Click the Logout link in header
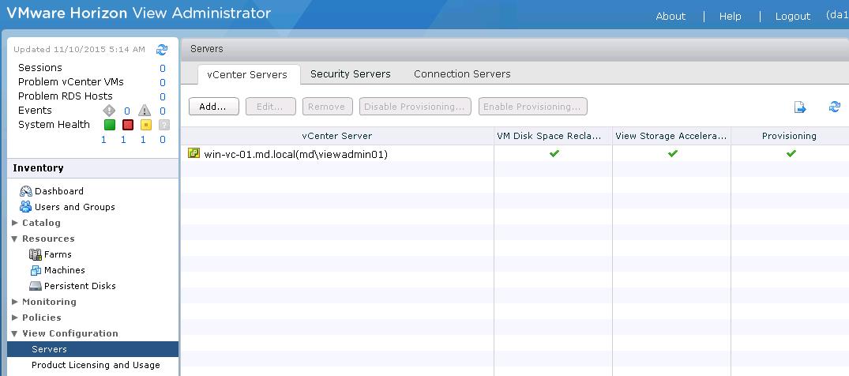Image resolution: width=849 pixels, height=376 pixels. (792, 17)
